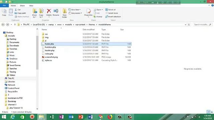
Task: Click the Windows Start button
Action: tap(4, 117)
